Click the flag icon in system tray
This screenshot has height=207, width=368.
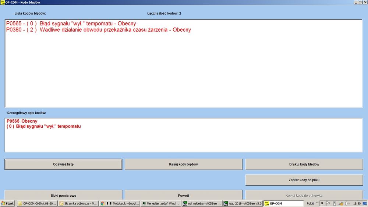point(328,203)
